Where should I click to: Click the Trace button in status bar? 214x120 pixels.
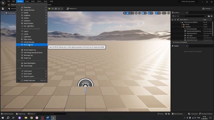point(160,114)
